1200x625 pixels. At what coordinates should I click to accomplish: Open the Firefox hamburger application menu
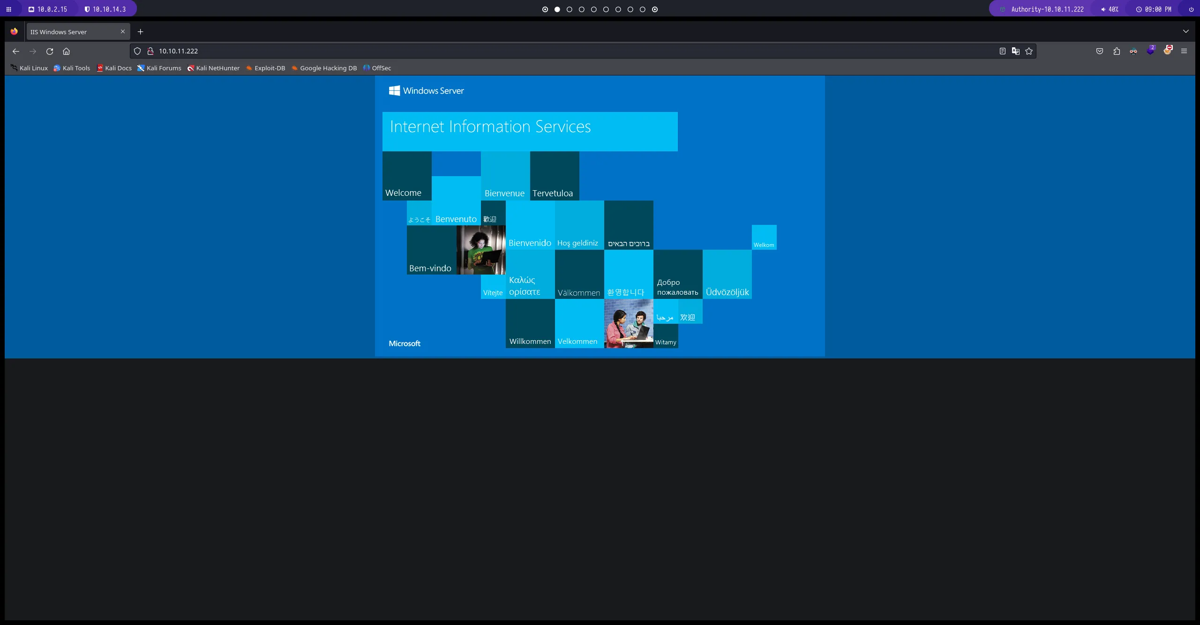pyautogui.click(x=1184, y=51)
